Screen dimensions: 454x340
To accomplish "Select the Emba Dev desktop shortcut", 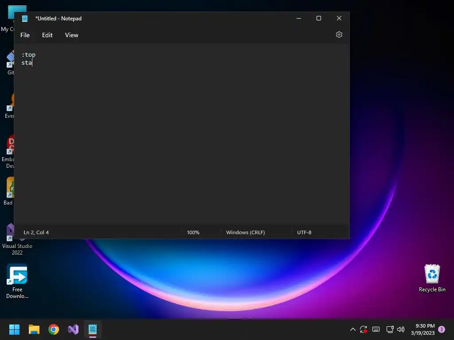I will 8,151.
